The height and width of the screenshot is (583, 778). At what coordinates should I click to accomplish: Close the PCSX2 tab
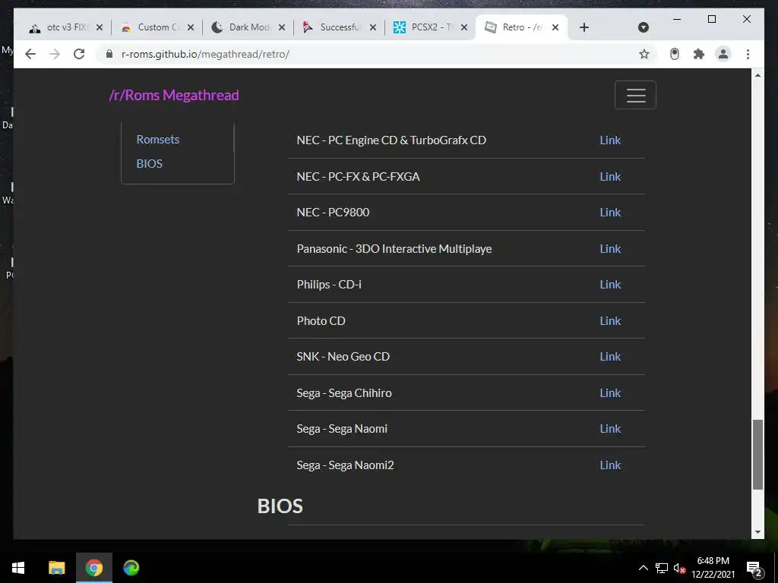click(464, 27)
